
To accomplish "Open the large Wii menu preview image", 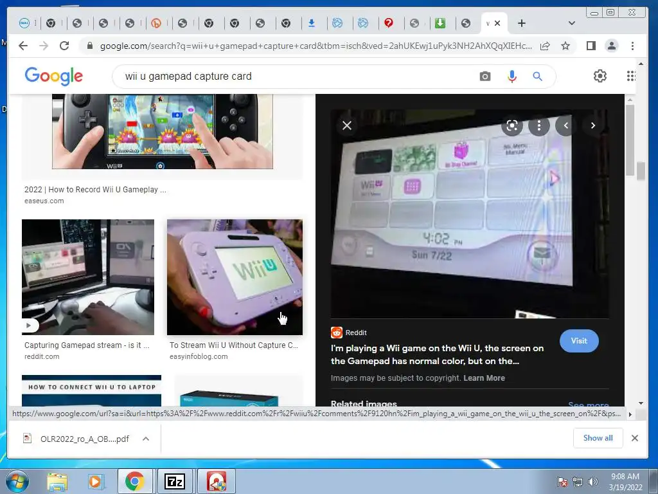I will pyautogui.click(x=470, y=214).
